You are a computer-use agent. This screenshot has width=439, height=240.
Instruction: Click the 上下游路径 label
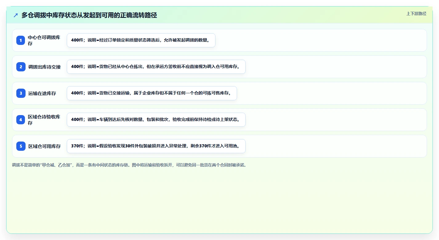pyautogui.click(x=416, y=14)
